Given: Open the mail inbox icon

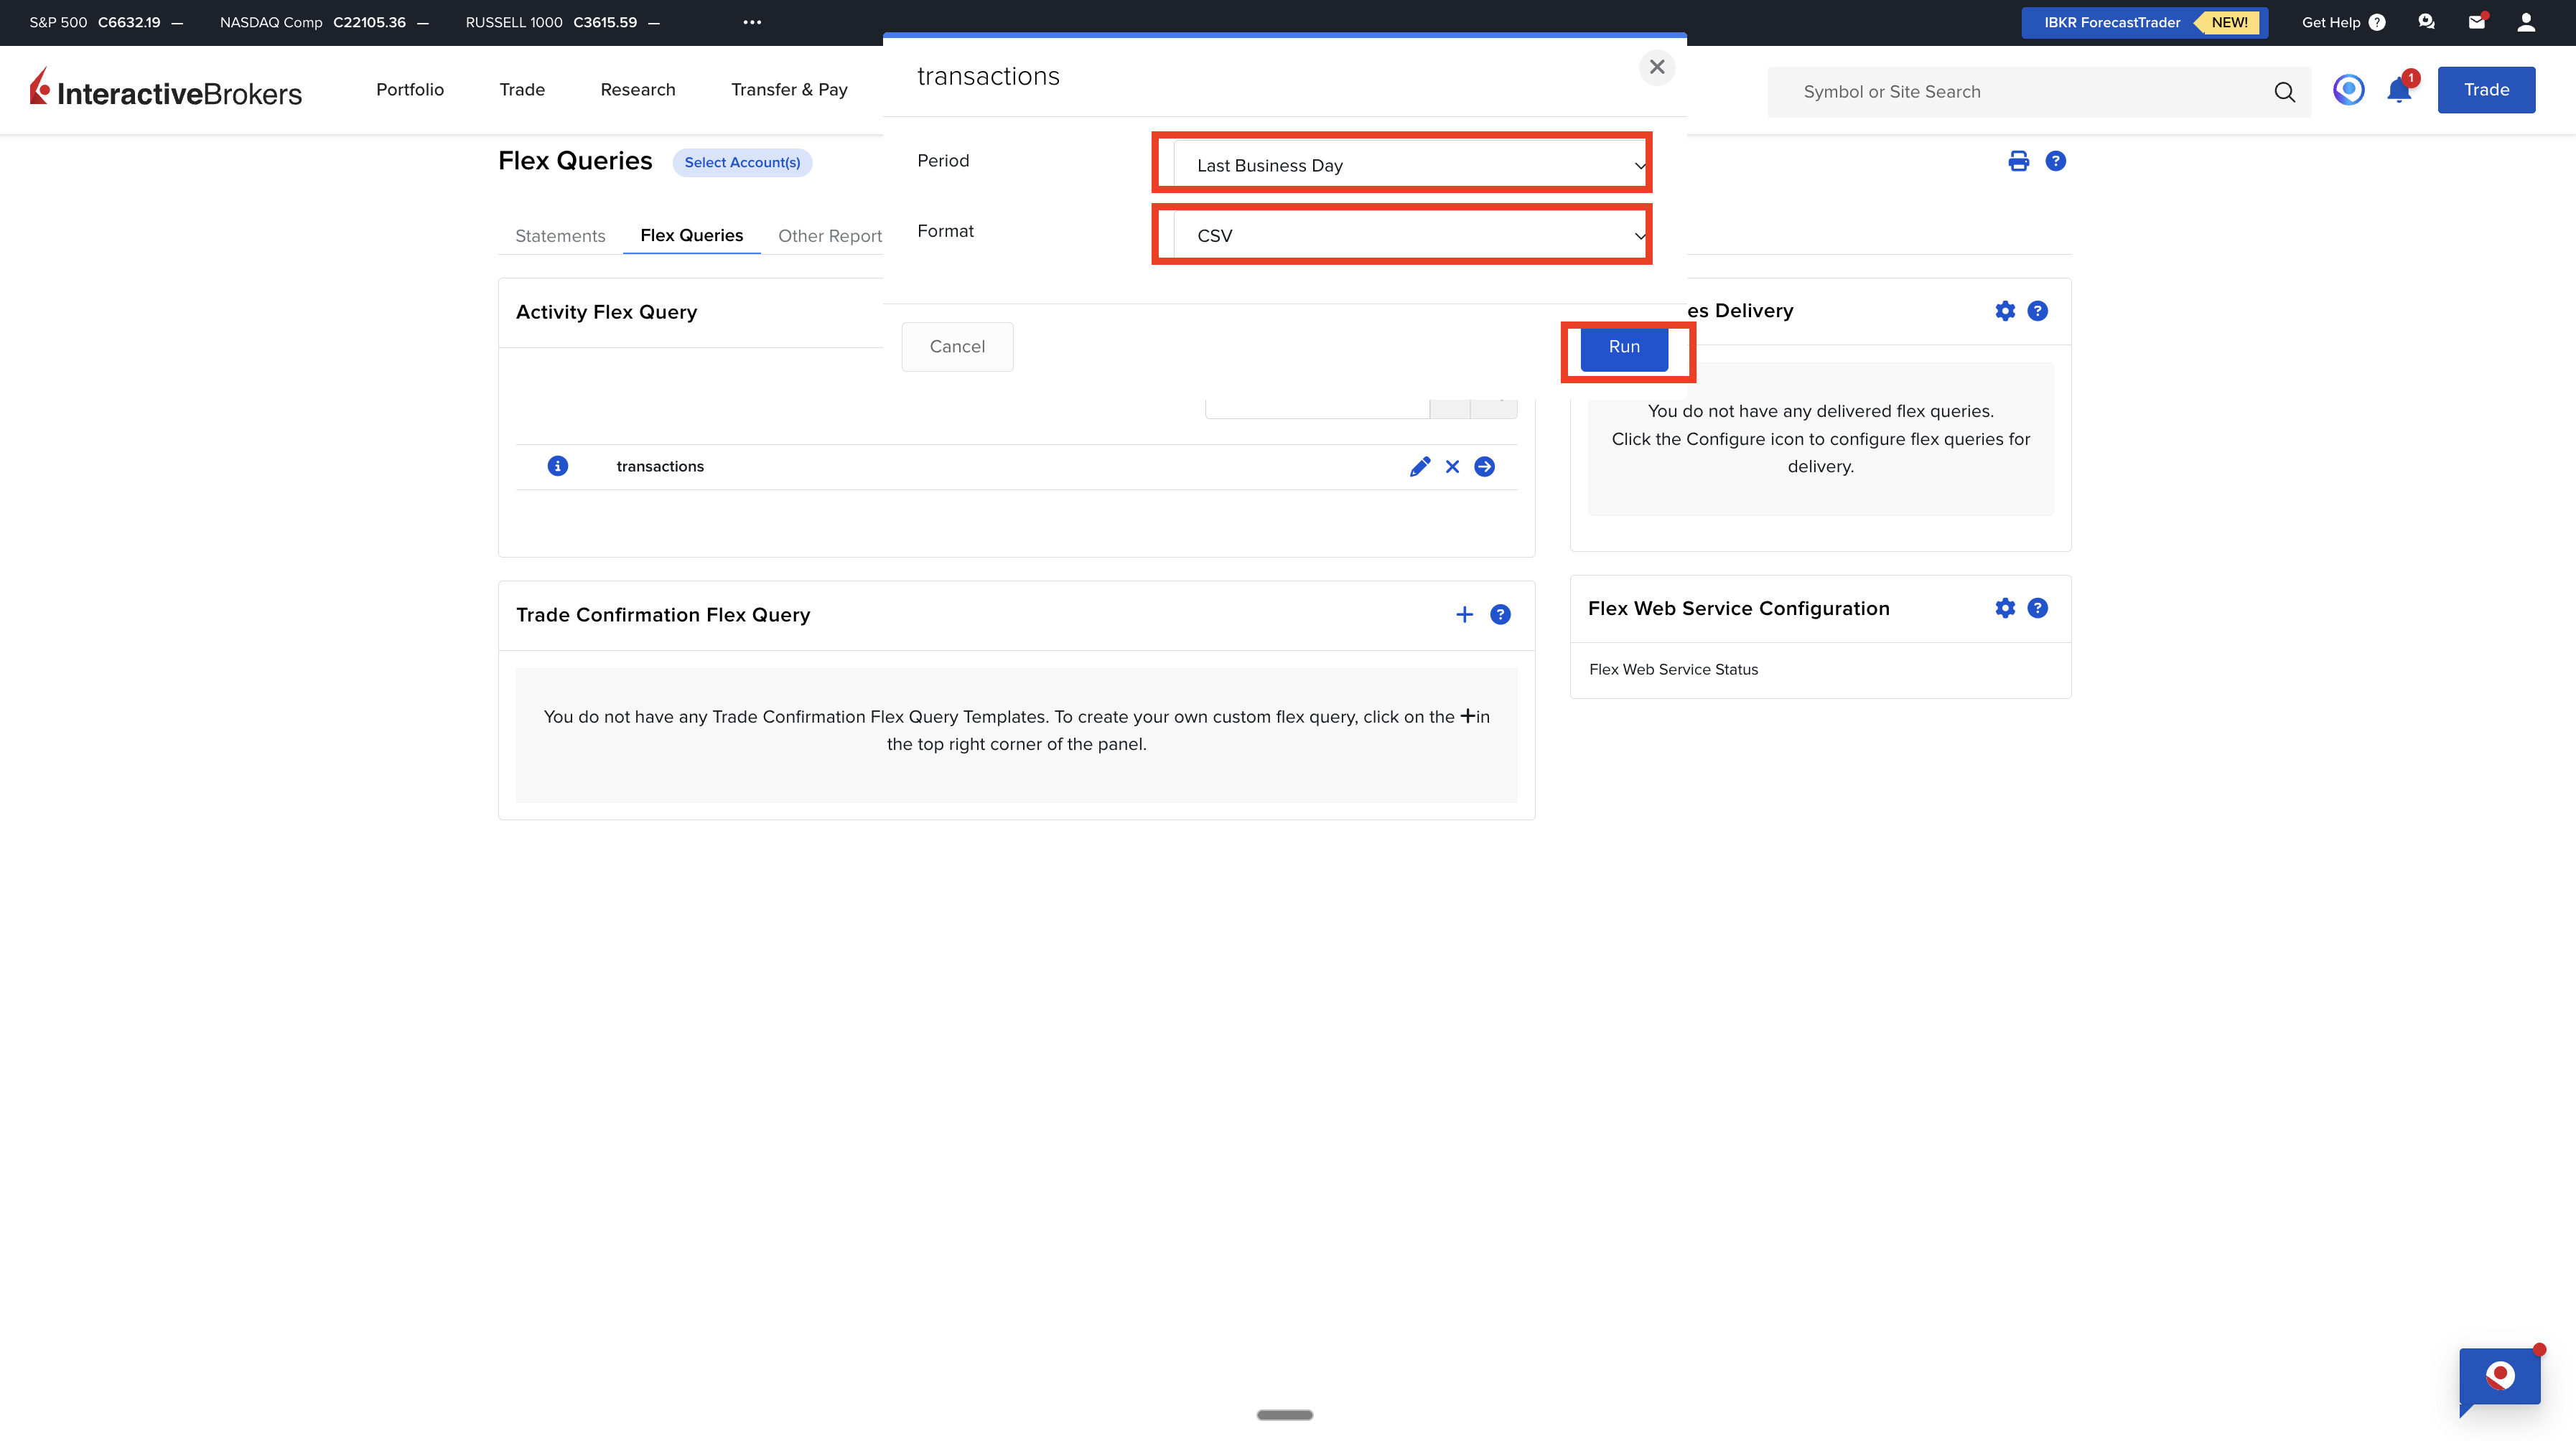Looking at the screenshot, I should point(2476,22).
